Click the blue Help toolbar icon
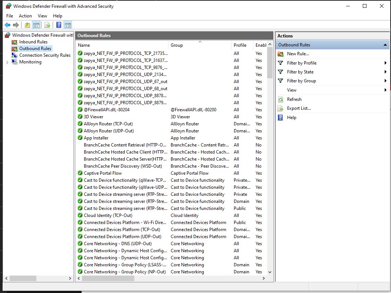Viewport: 391px width, 293px height. coord(59,25)
